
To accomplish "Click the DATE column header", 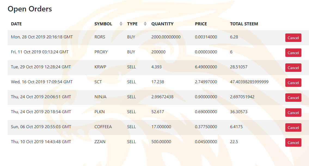I will click(16, 24).
